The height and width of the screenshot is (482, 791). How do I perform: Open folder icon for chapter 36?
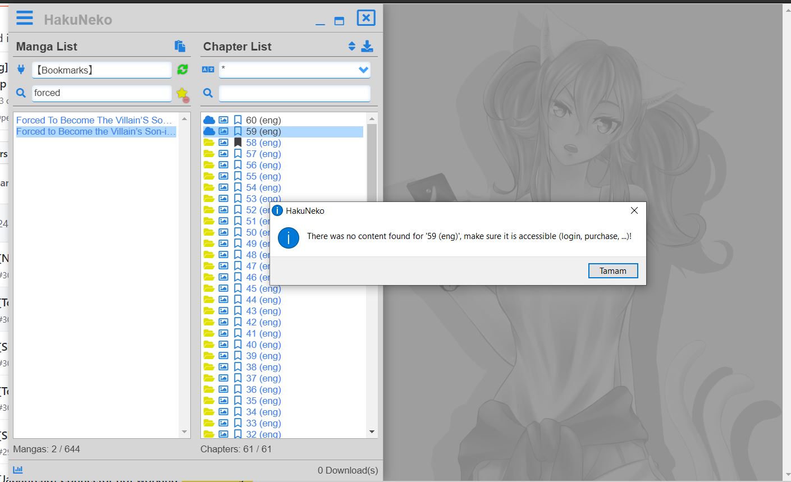click(209, 389)
